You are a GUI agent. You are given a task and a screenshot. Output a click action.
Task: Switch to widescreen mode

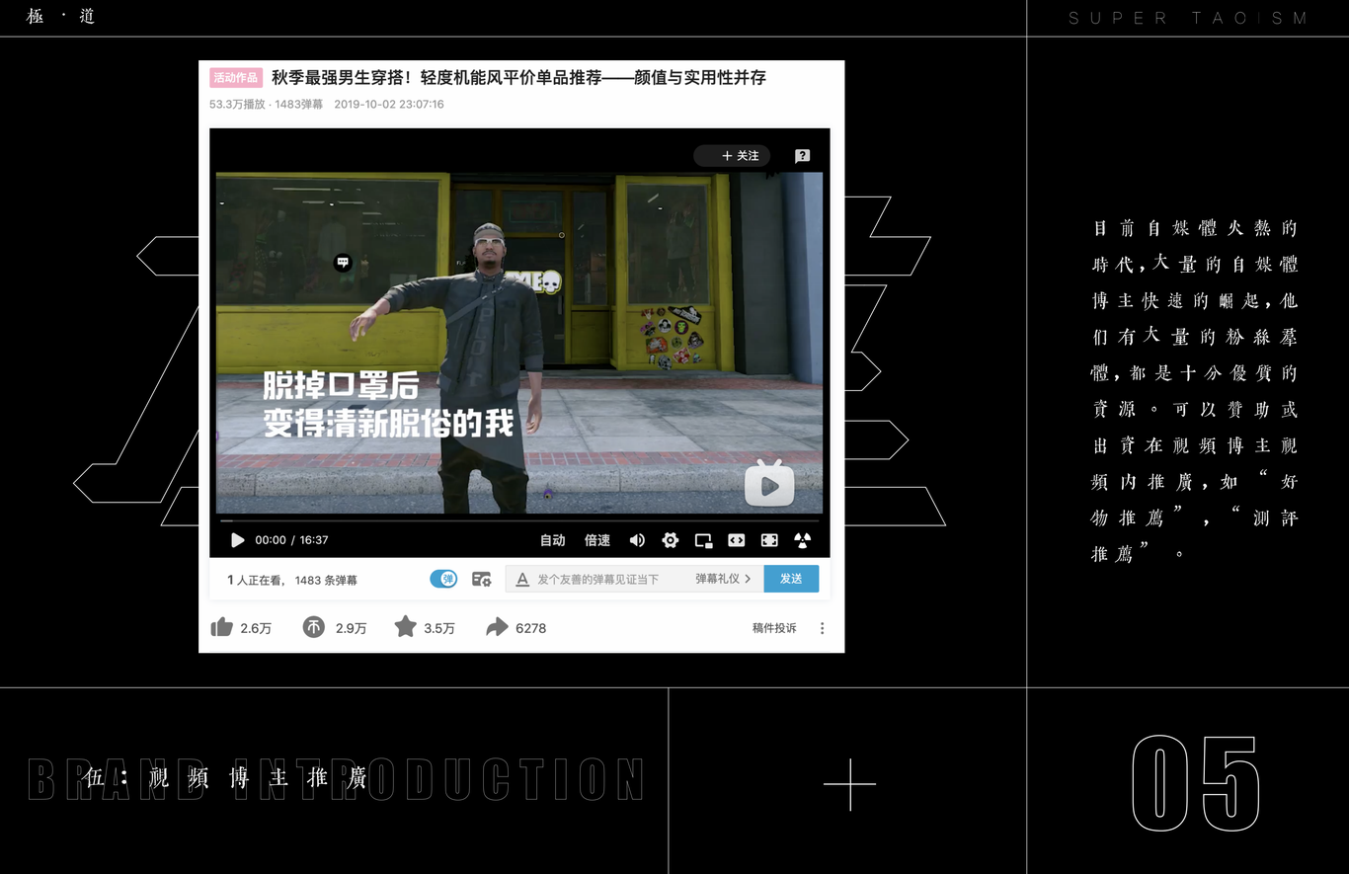pos(737,540)
